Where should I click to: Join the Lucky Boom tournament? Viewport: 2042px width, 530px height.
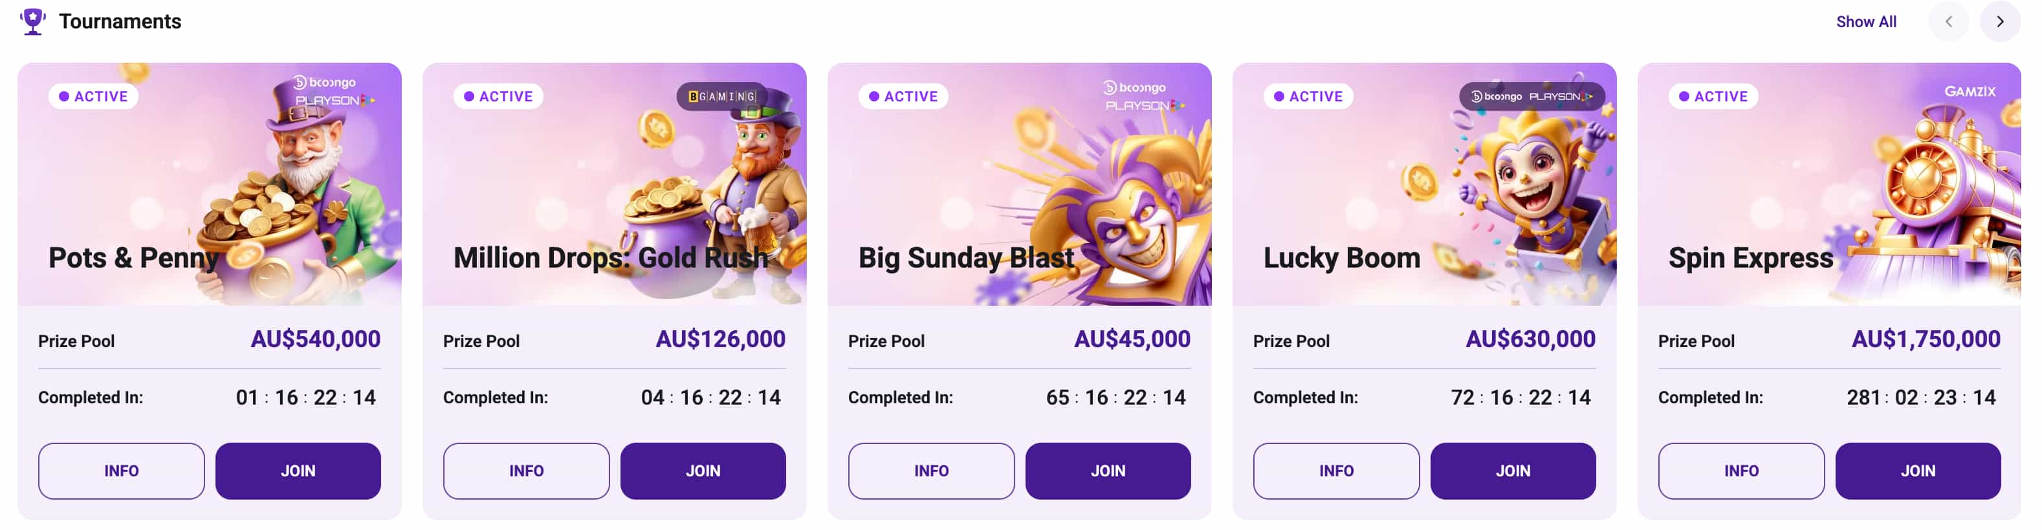[1513, 471]
